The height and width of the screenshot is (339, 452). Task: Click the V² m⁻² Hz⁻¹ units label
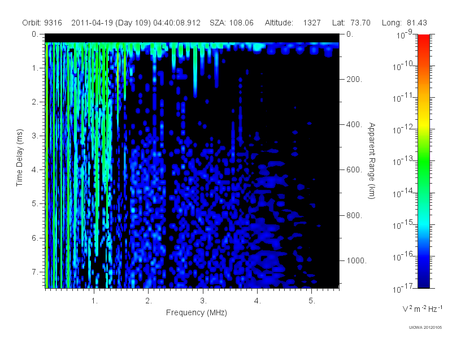pos(422,308)
